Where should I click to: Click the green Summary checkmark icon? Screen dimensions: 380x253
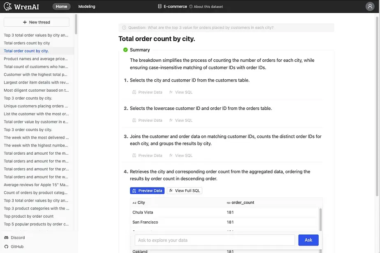coord(125,50)
